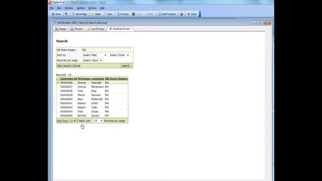Open the Options menu
The height and width of the screenshot is (181, 322).
(x=80, y=8)
